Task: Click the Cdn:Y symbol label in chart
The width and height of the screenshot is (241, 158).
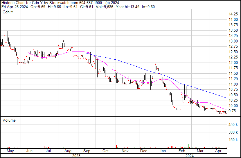Action: [x=8, y=12]
